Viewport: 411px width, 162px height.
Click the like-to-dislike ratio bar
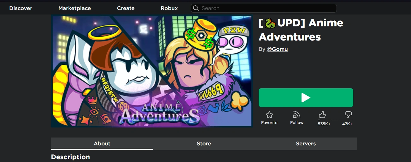point(335,120)
